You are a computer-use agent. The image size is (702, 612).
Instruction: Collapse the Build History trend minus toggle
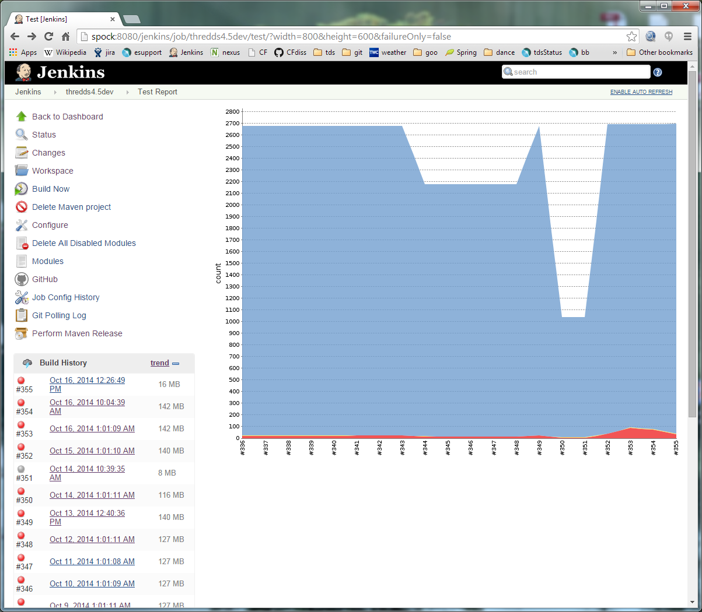point(176,363)
